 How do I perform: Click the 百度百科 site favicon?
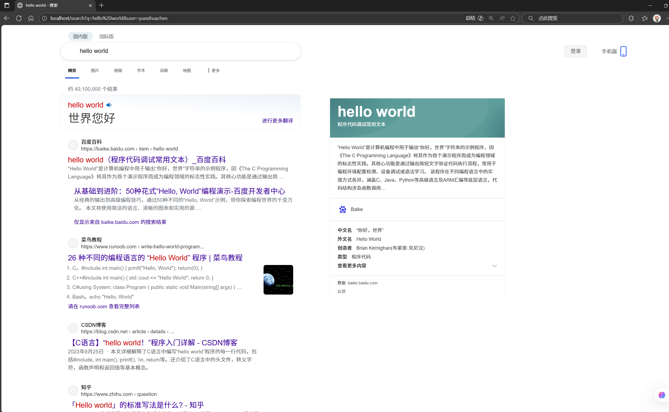coord(73,145)
